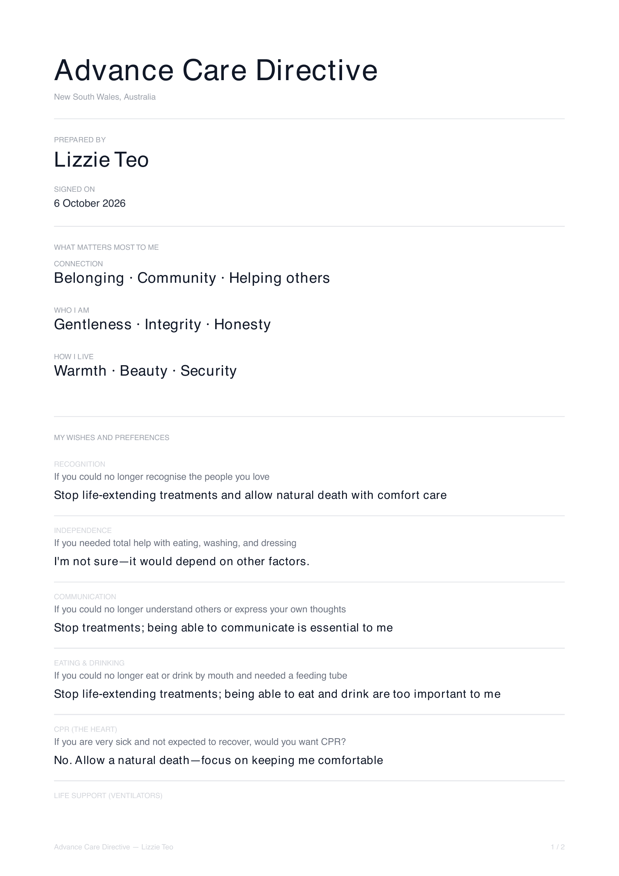The width and height of the screenshot is (619, 876).
Task: Click the signed date 6 October 2026
Action: (89, 203)
